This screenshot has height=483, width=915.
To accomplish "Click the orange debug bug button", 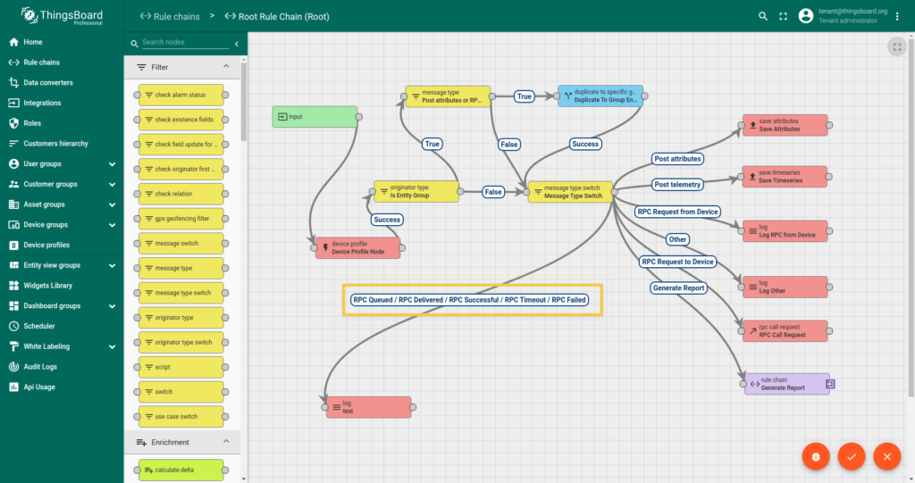I will pyautogui.click(x=816, y=456).
